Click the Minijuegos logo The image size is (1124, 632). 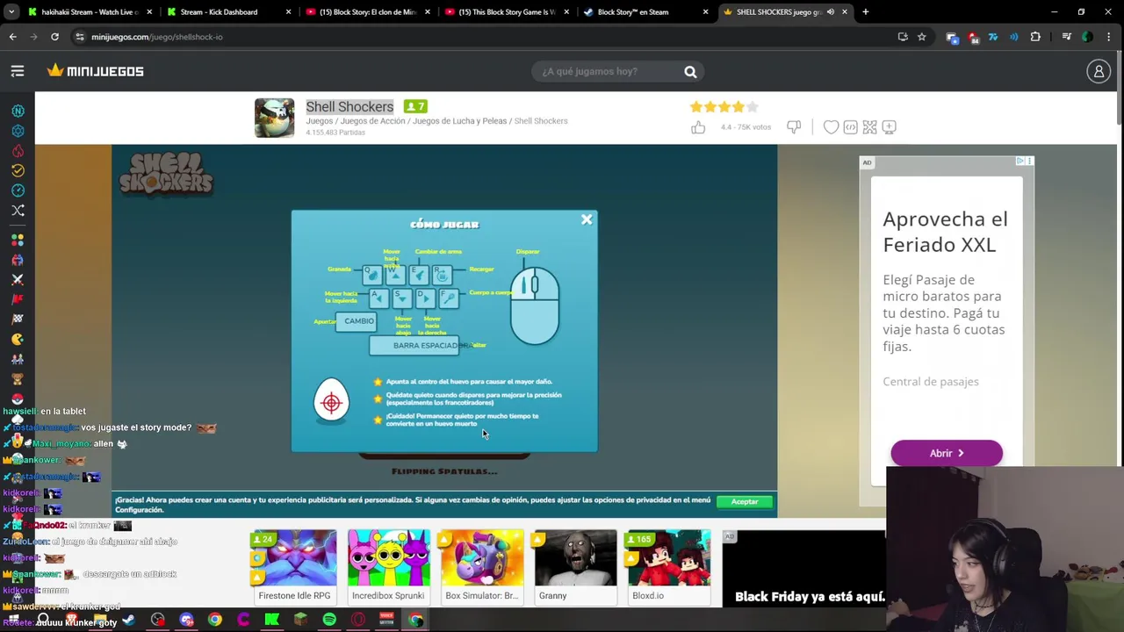coord(95,71)
